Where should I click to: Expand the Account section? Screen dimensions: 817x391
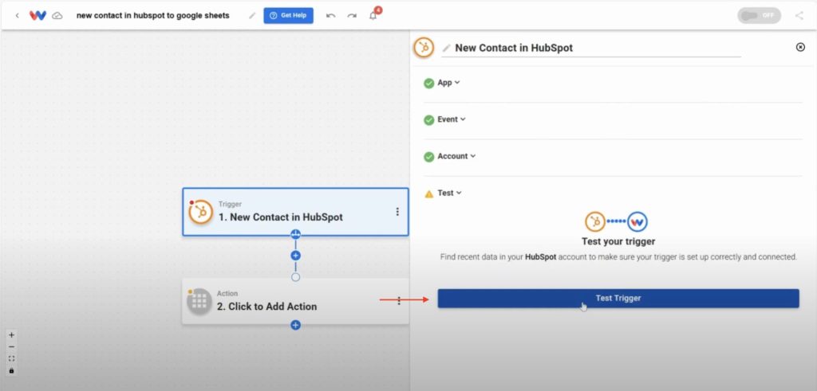pos(456,156)
